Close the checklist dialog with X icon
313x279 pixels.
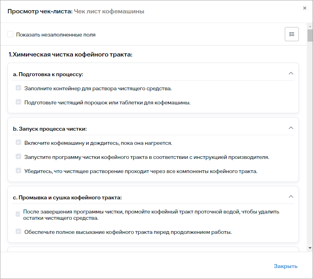(x=305, y=8)
